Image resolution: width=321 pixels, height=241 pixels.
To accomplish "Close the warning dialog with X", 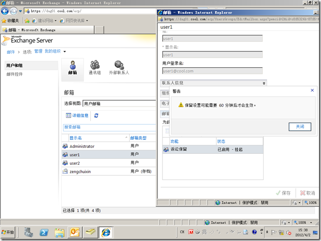I will (x=313, y=90).
